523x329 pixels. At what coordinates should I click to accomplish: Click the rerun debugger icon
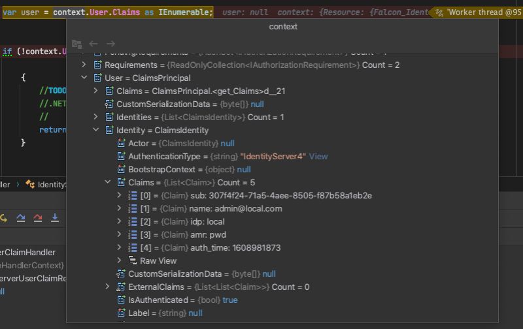4,218
